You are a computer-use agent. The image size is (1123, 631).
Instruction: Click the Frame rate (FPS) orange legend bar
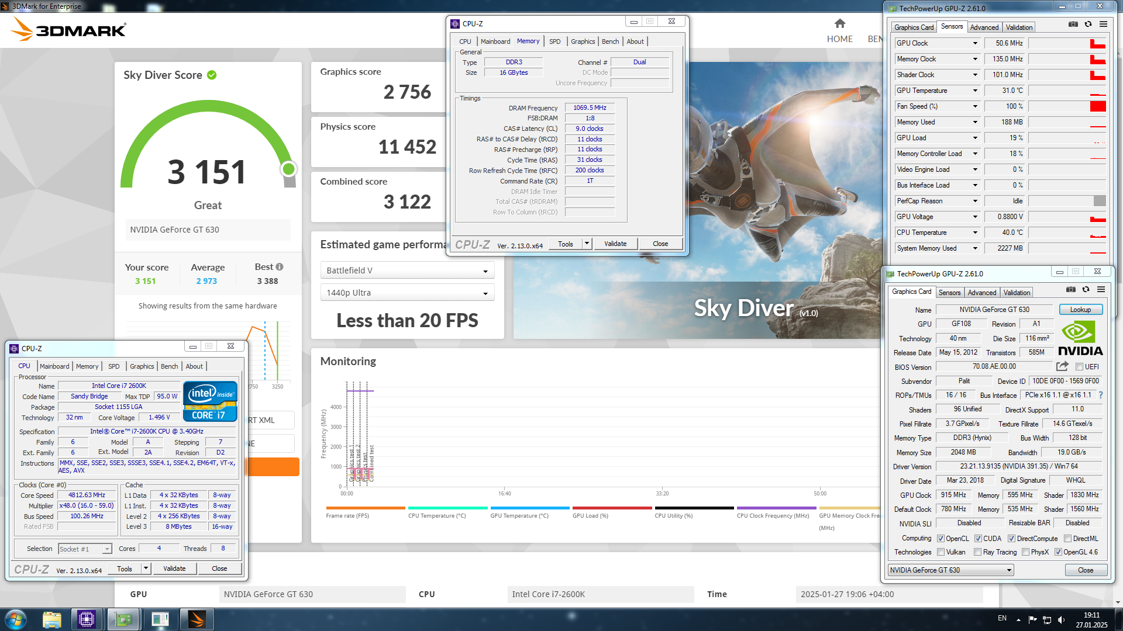tap(366, 508)
